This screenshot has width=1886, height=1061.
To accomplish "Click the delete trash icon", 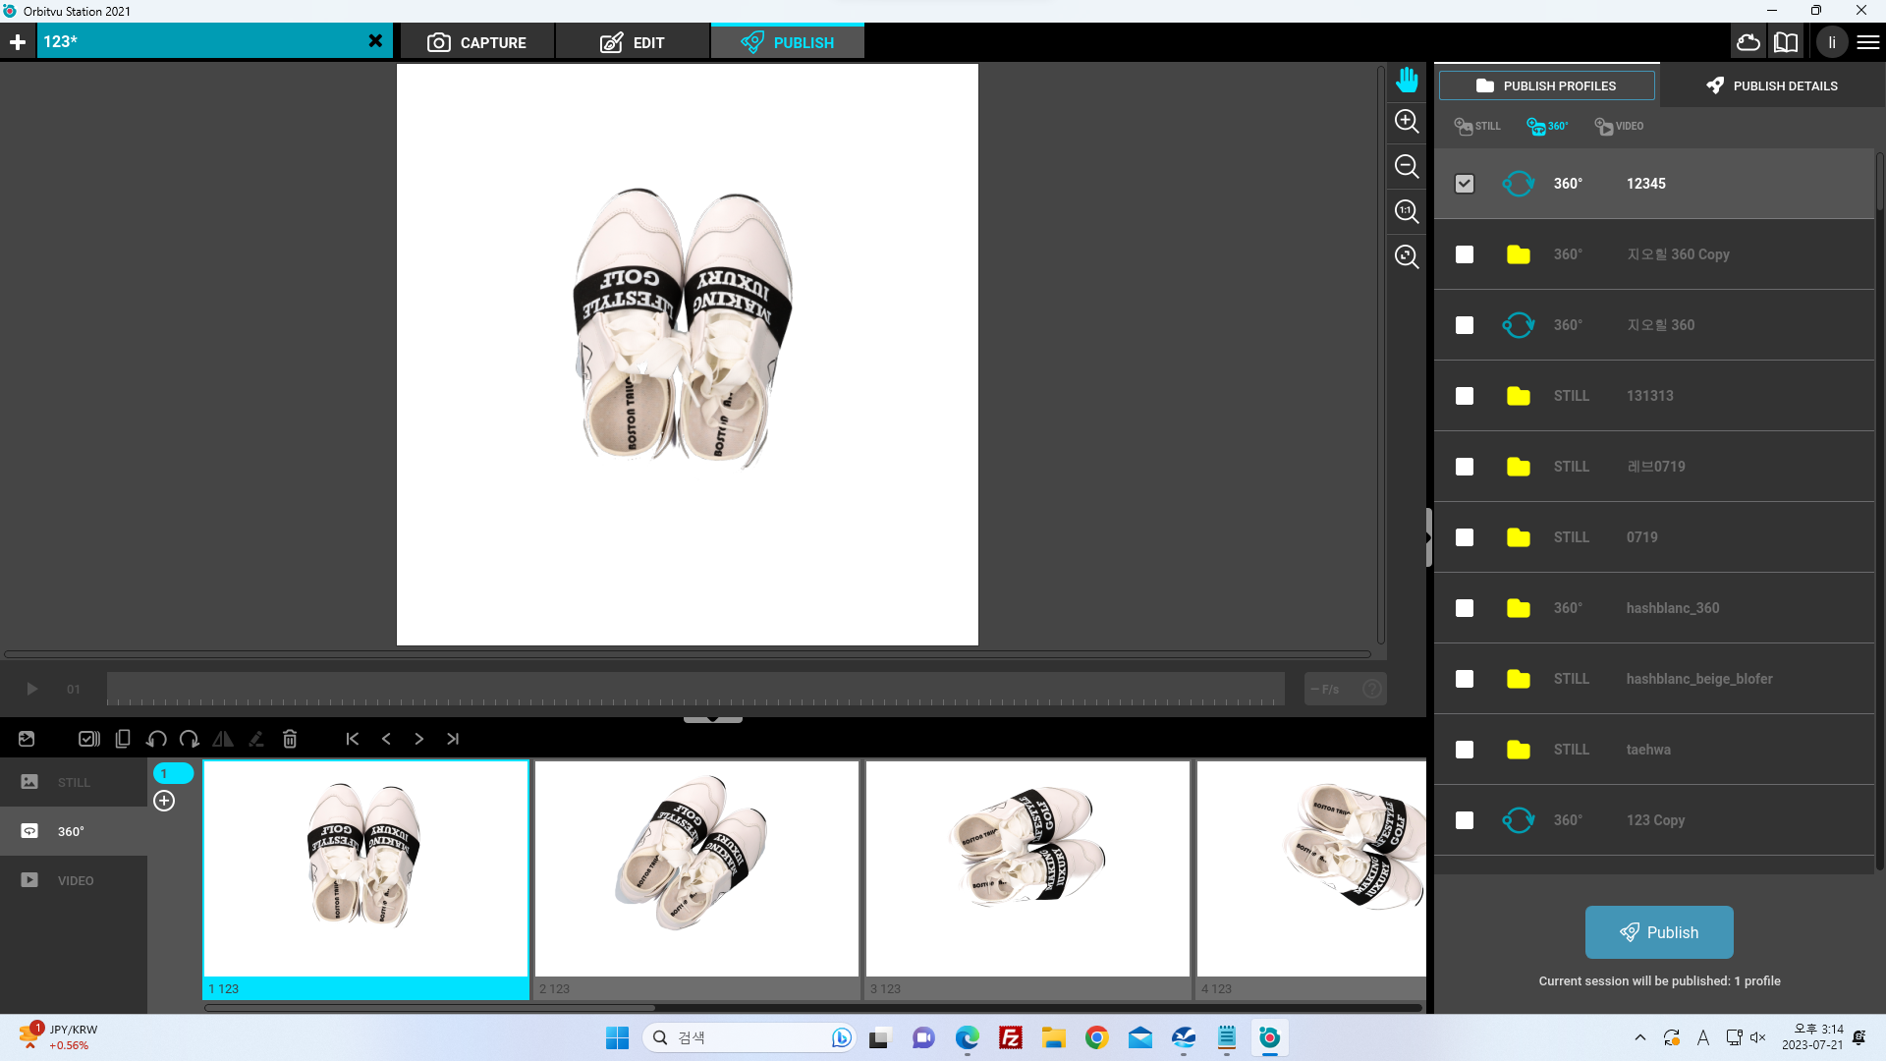I will (x=290, y=739).
